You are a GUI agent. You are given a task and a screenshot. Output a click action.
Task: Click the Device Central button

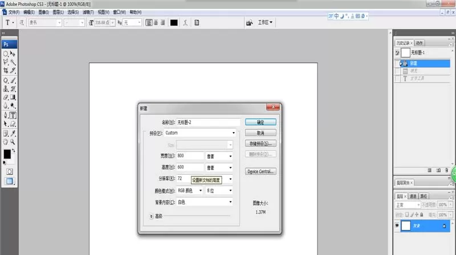point(260,171)
